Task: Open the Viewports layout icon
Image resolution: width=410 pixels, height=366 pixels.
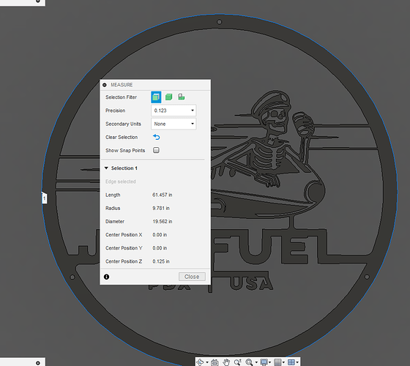Action: click(x=291, y=362)
